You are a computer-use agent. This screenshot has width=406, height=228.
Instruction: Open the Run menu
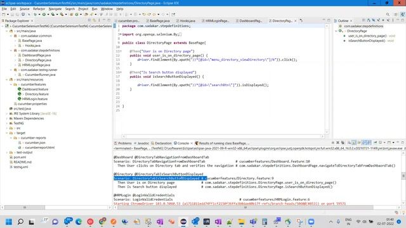point(95,9)
